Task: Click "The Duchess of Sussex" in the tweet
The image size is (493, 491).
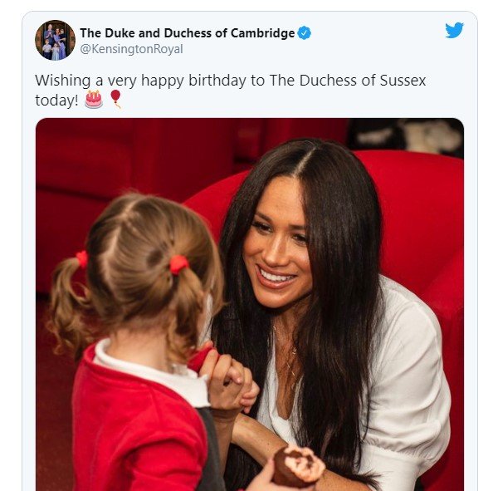Action: [x=348, y=81]
